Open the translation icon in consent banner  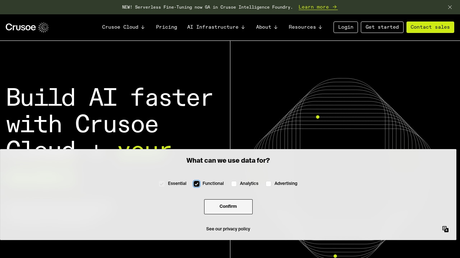click(445, 229)
